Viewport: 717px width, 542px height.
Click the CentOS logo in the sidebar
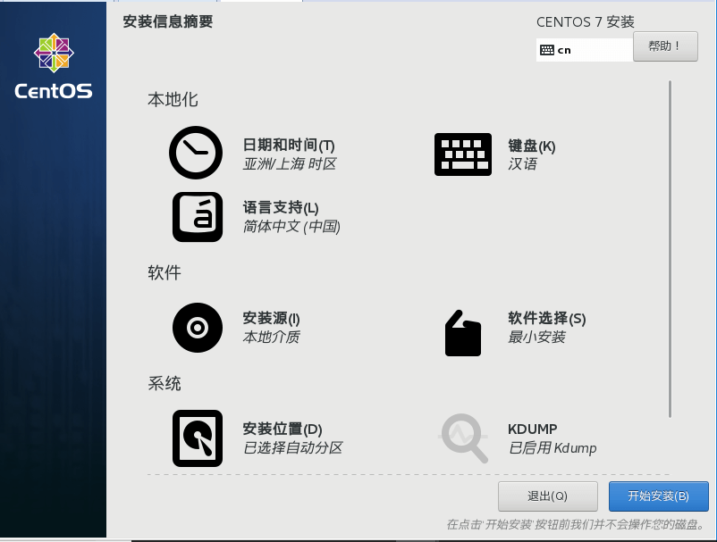pyautogui.click(x=53, y=66)
